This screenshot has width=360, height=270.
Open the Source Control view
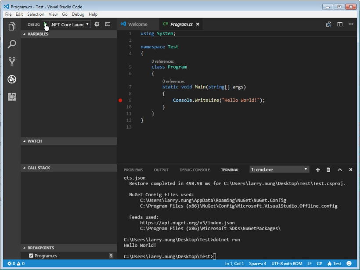coord(12,61)
